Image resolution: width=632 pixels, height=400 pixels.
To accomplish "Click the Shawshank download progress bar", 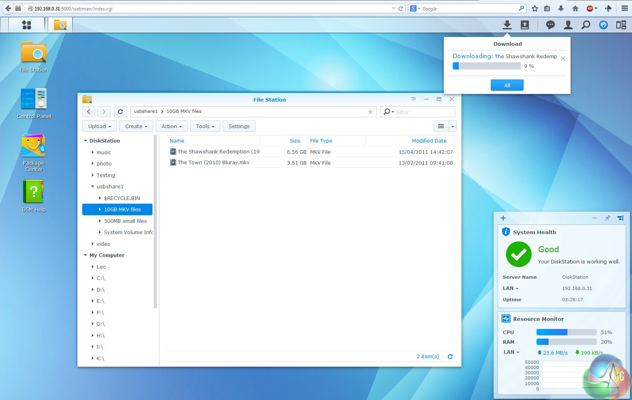I will [486, 66].
